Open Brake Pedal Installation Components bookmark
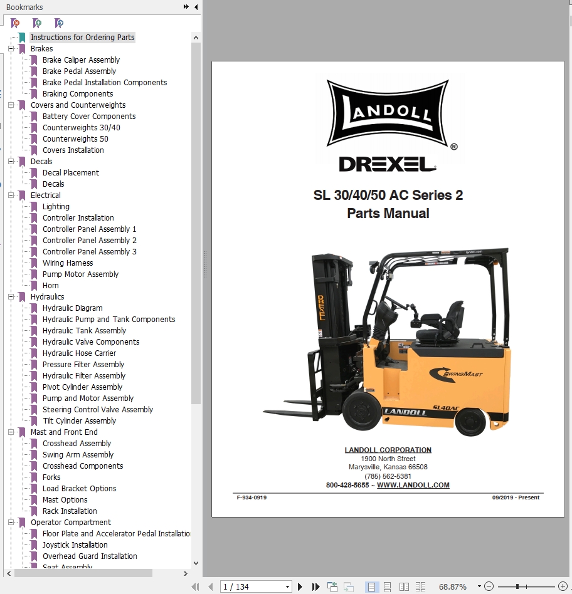Image resolution: width=572 pixels, height=594 pixels. [105, 82]
